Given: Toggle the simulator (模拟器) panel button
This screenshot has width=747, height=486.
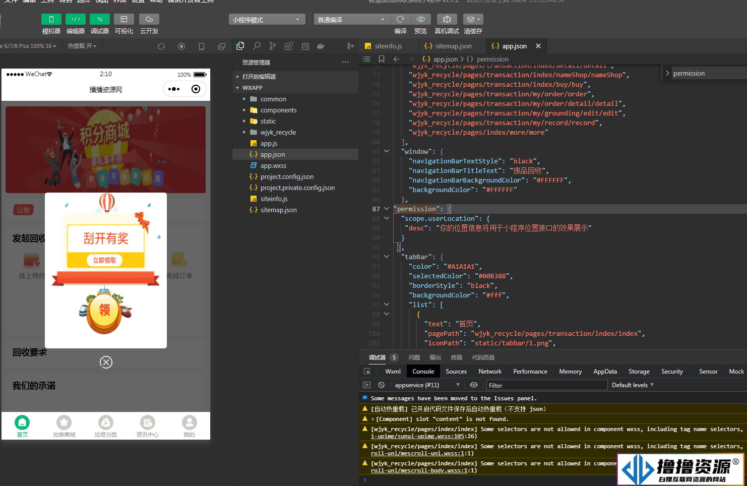Looking at the screenshot, I should pos(51,19).
